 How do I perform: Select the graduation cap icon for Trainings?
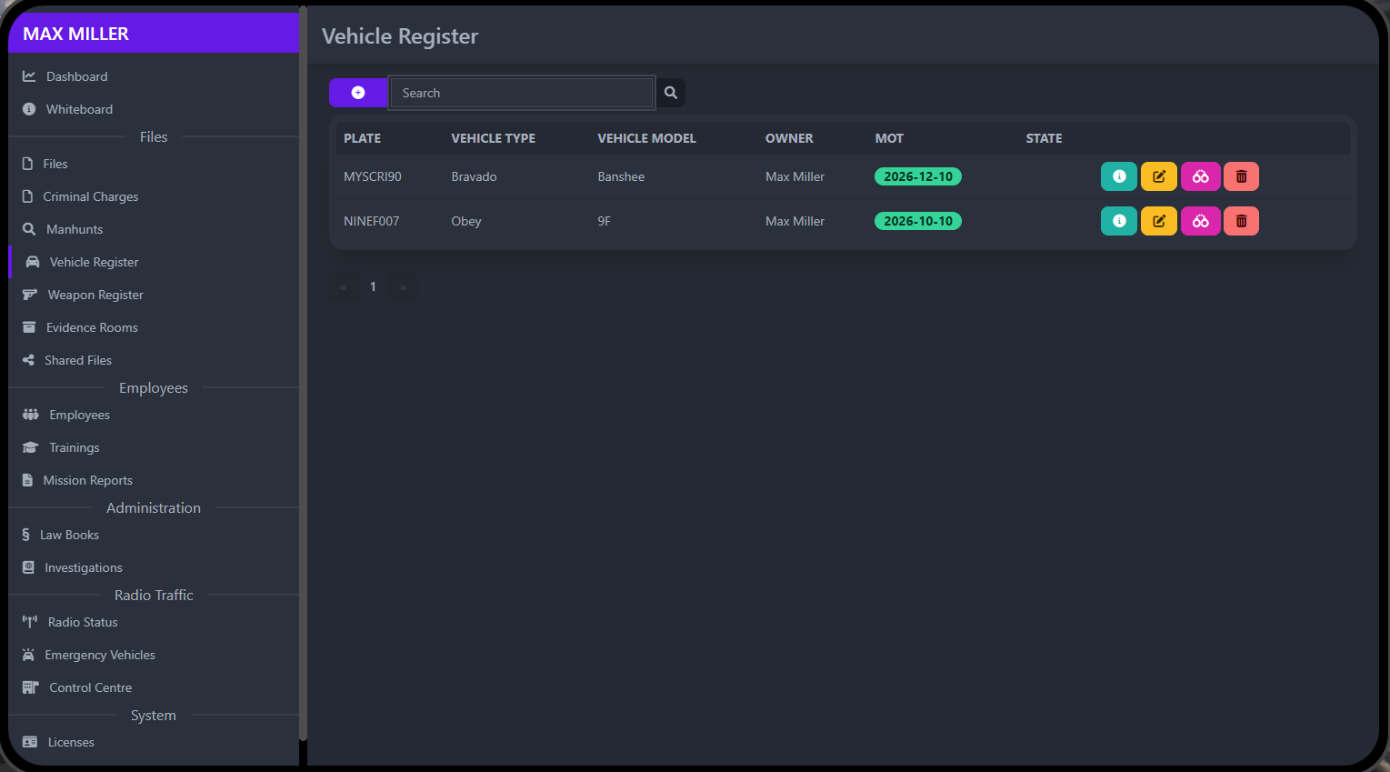26,446
